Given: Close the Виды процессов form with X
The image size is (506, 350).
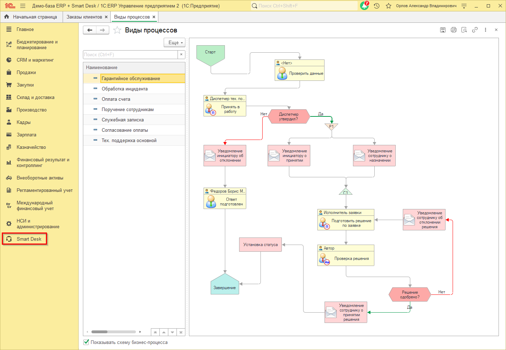Looking at the screenshot, I should [496, 30].
